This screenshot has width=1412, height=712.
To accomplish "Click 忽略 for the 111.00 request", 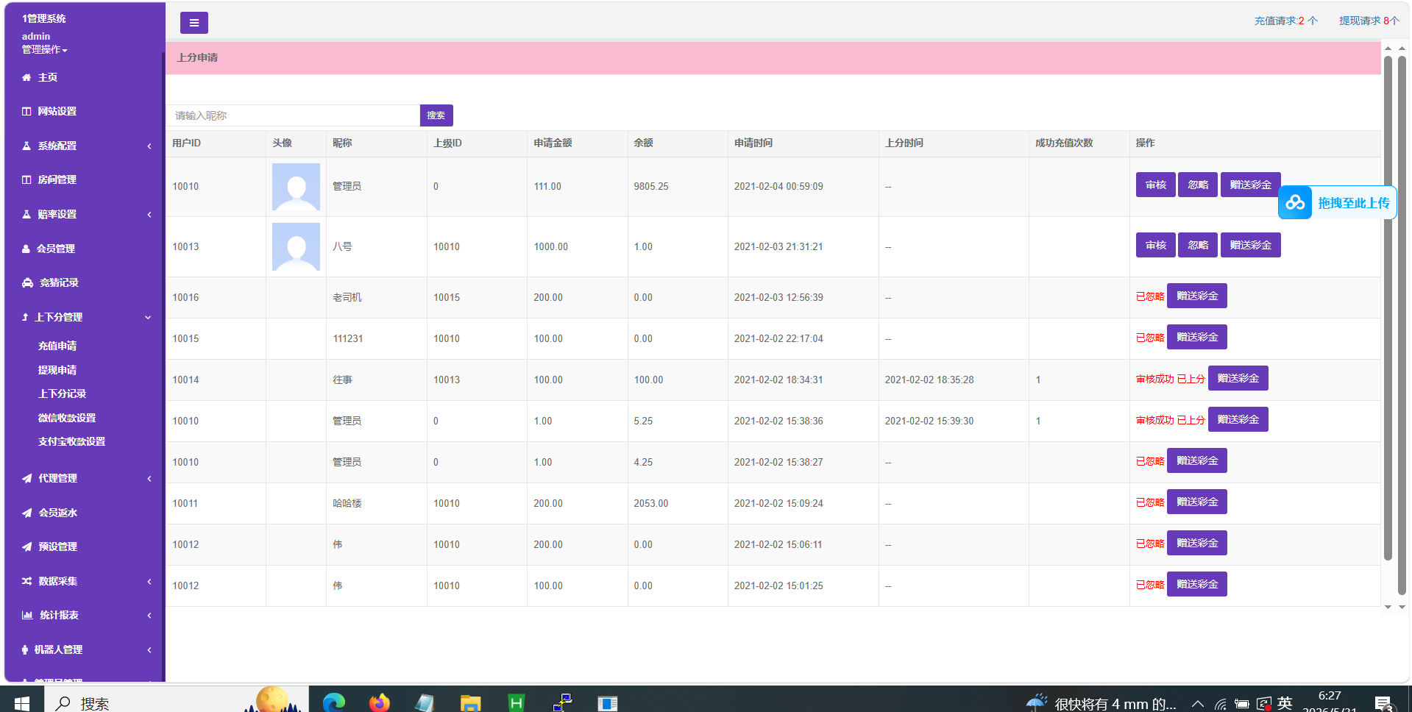I will coord(1198,185).
